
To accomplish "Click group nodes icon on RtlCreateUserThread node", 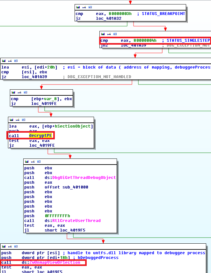I will (39, 162).
